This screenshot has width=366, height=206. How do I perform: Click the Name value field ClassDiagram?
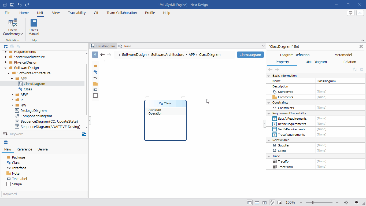click(340, 81)
